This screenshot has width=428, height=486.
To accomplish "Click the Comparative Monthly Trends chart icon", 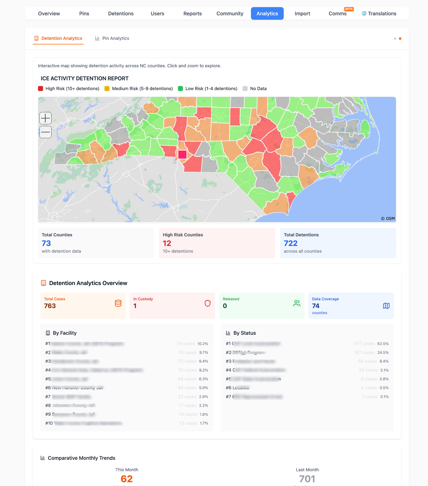I will pyautogui.click(x=43, y=458).
